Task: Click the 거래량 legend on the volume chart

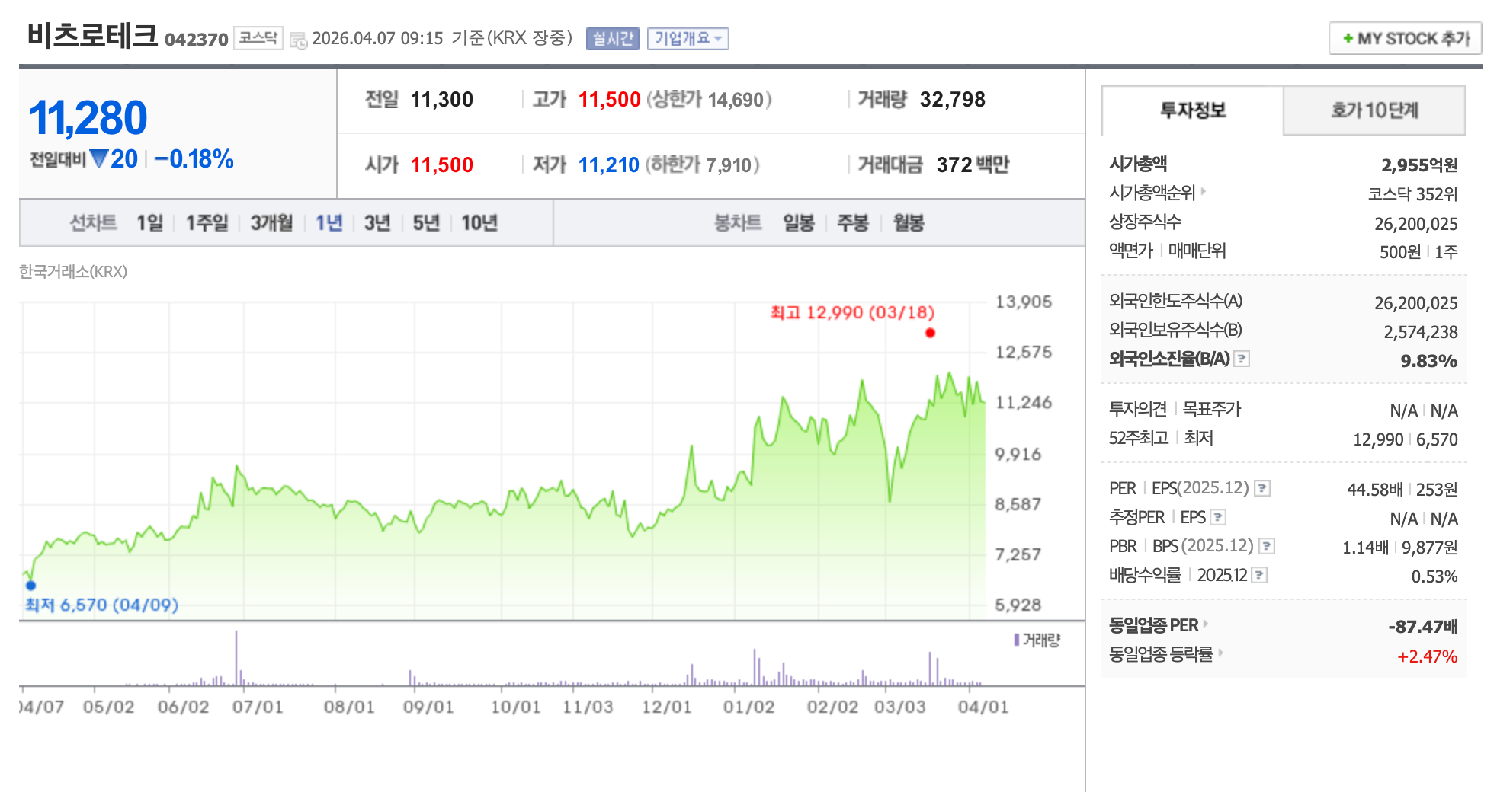Action: (x=1037, y=640)
